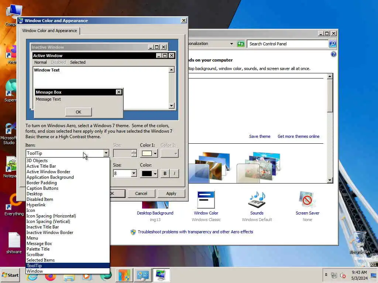Open the black font Color swatch picker

149,174
